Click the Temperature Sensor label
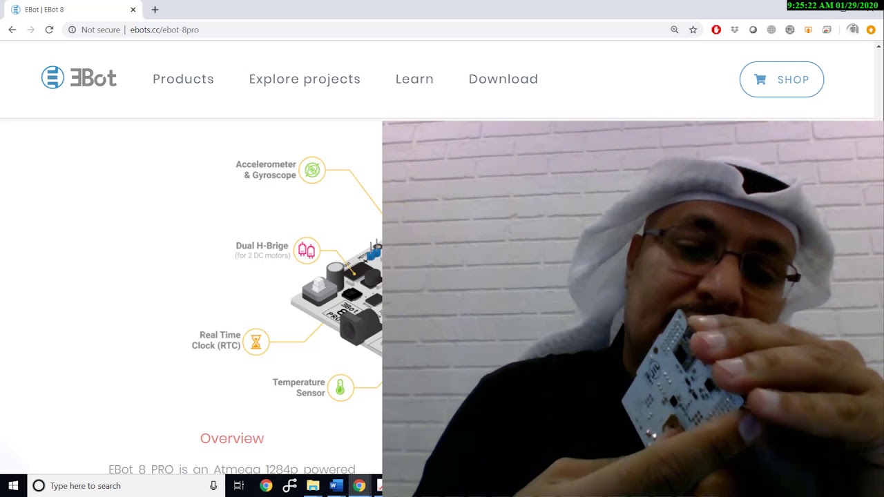Screen dimensions: 884x497 (298, 387)
